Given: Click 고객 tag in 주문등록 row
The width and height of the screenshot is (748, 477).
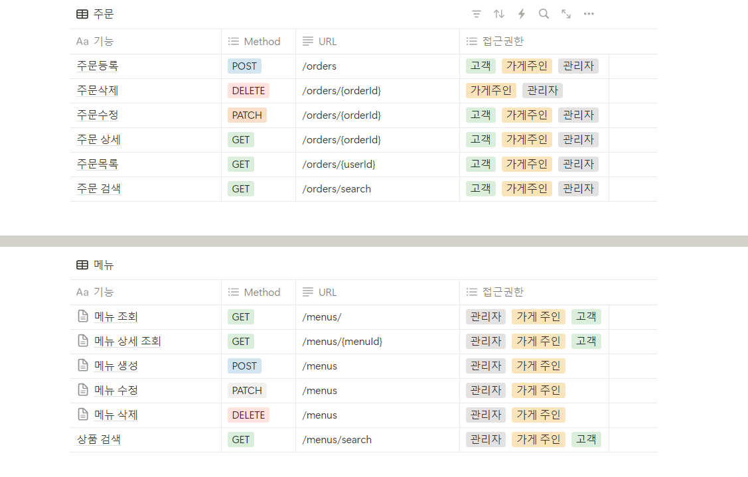Looking at the screenshot, I should tap(481, 66).
